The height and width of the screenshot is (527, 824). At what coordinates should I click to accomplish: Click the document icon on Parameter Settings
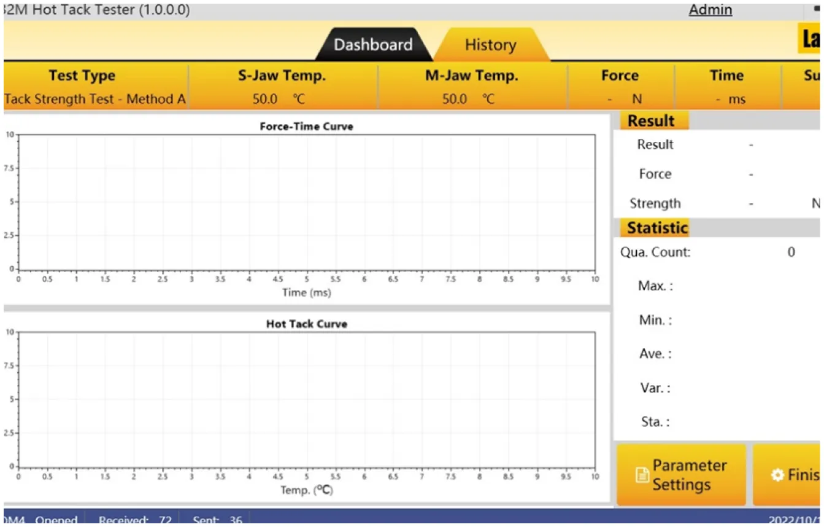(642, 475)
